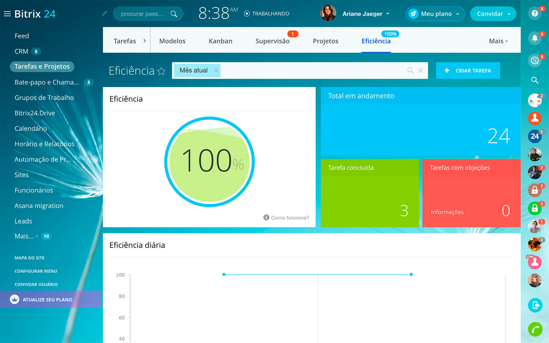Screen dimensions: 549x343
Task: Open the Supervisão tab
Action: point(272,41)
